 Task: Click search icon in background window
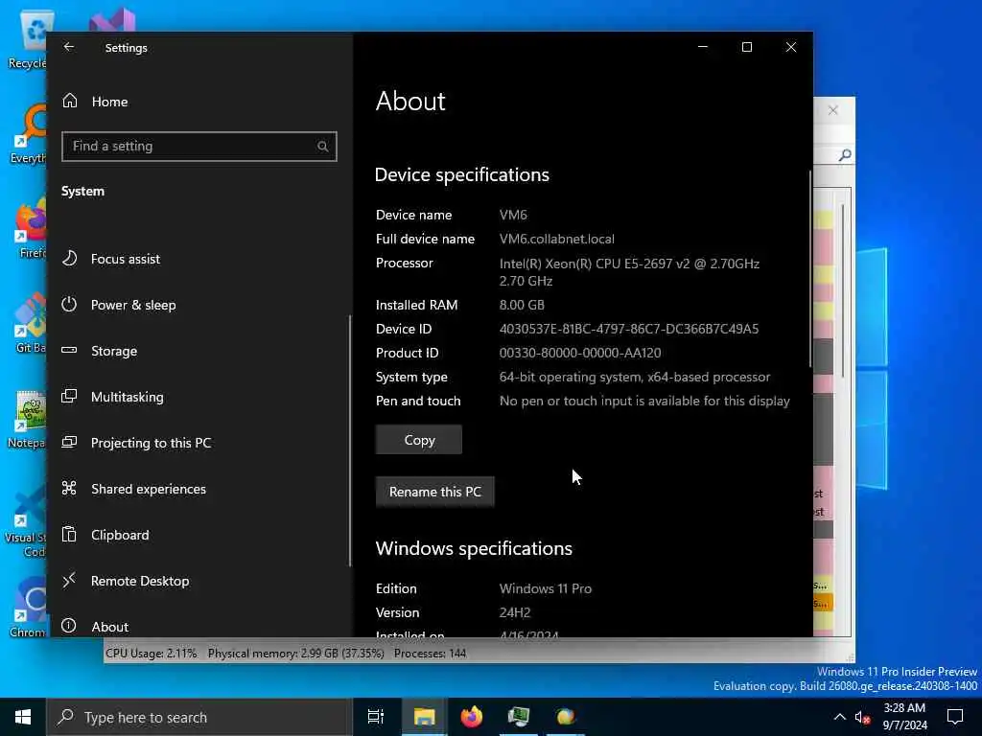coord(845,154)
